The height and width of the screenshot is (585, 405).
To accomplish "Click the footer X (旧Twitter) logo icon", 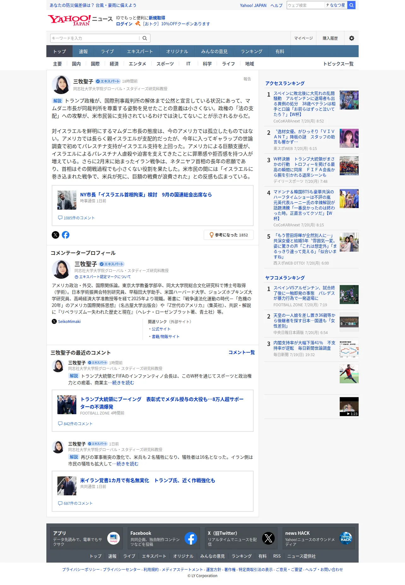I will [268, 538].
